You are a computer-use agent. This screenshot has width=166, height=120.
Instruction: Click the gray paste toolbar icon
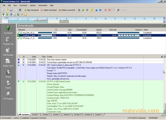coord(20,10)
